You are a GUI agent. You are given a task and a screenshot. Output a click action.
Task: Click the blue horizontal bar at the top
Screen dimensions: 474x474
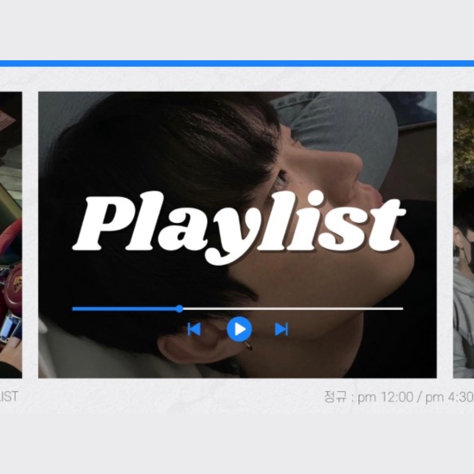(237, 63)
